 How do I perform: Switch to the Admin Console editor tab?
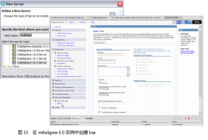[x=172, y=18]
